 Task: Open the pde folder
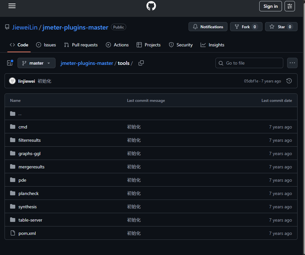coord(22,180)
